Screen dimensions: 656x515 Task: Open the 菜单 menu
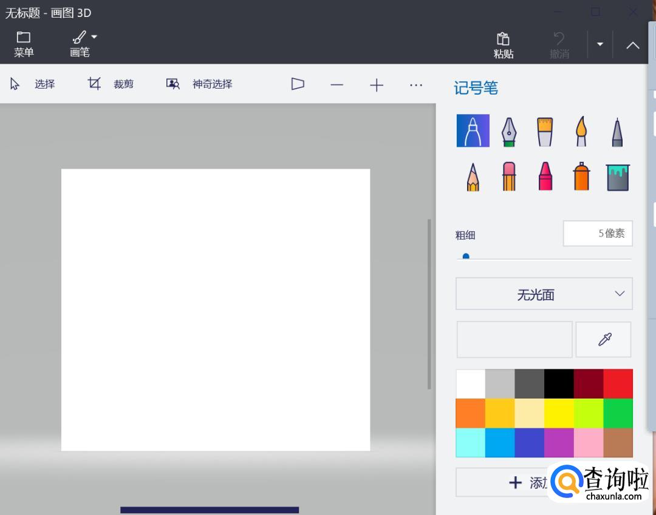[x=24, y=44]
